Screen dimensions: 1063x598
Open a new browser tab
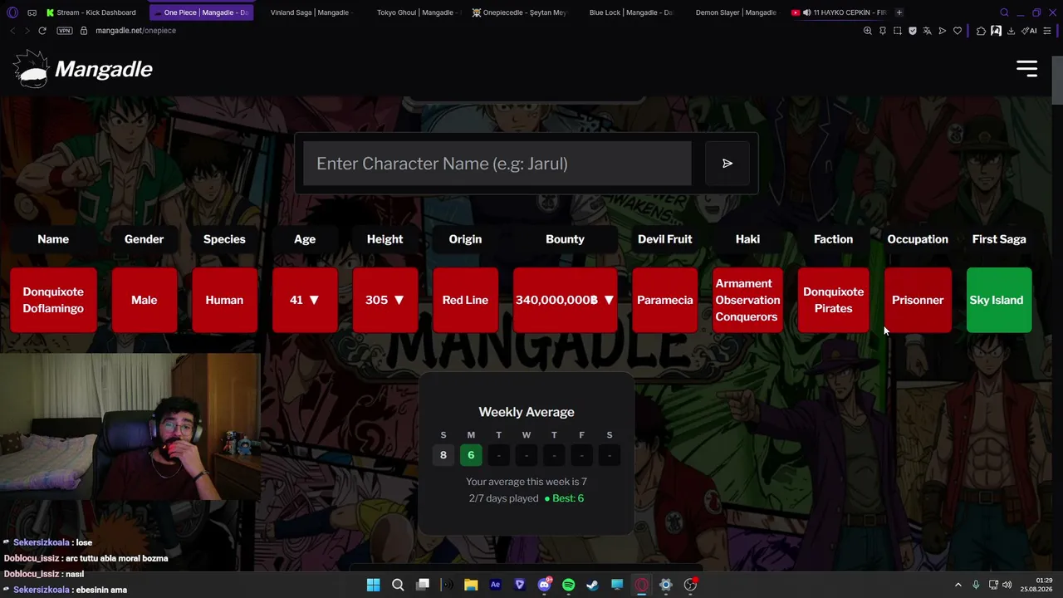899,12
